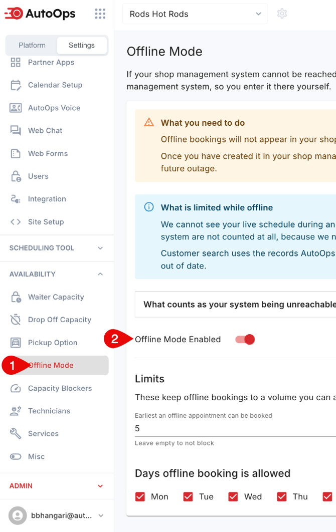Open Web Forms page
Image resolution: width=336 pixels, height=532 pixels.
48,153
